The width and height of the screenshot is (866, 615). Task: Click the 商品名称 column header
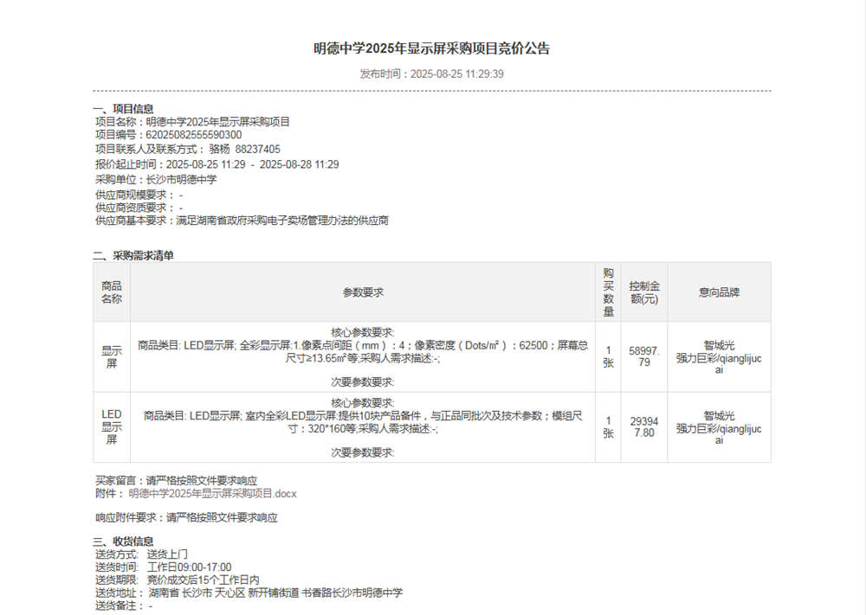112,292
